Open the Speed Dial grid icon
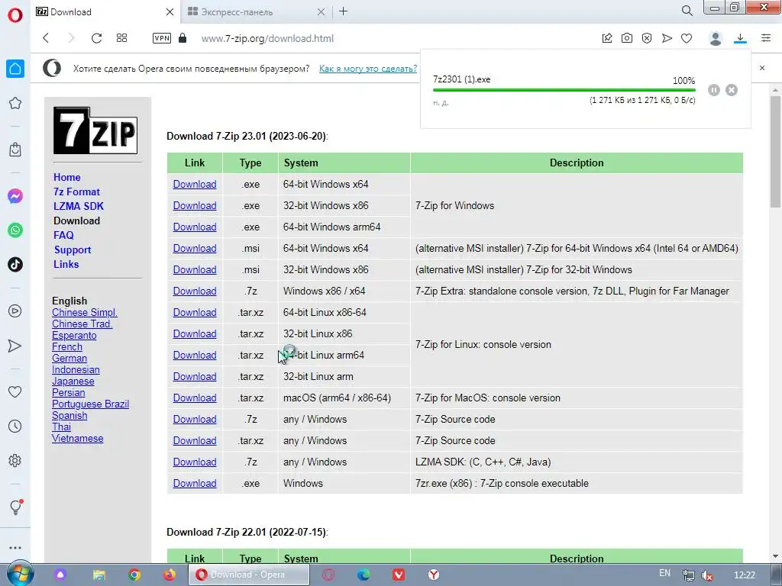Image resolution: width=782 pixels, height=586 pixels. pyautogui.click(x=121, y=38)
